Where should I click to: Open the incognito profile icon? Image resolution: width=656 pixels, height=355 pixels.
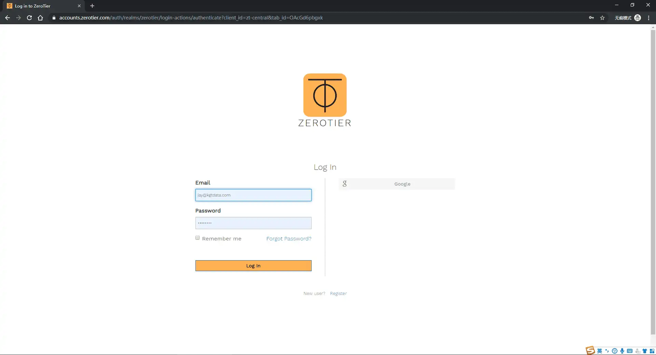point(638,18)
